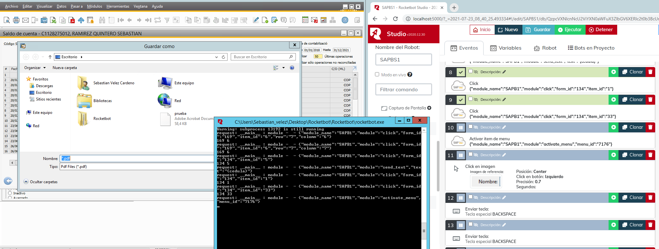
Task: Export to PDF via the SAP toolbar icon
Action: click(72, 20)
